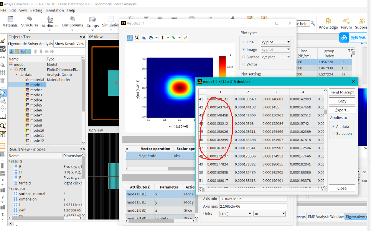Collapse the FDE tree node
The image size is (371, 231).
pos(11,70)
